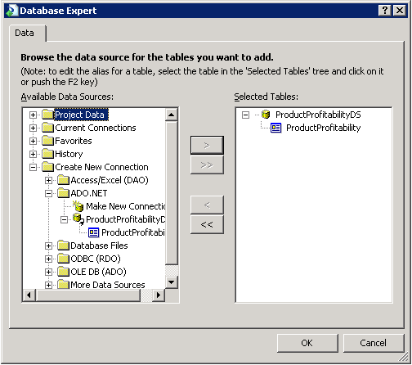Expand the Database Files node

[48, 246]
